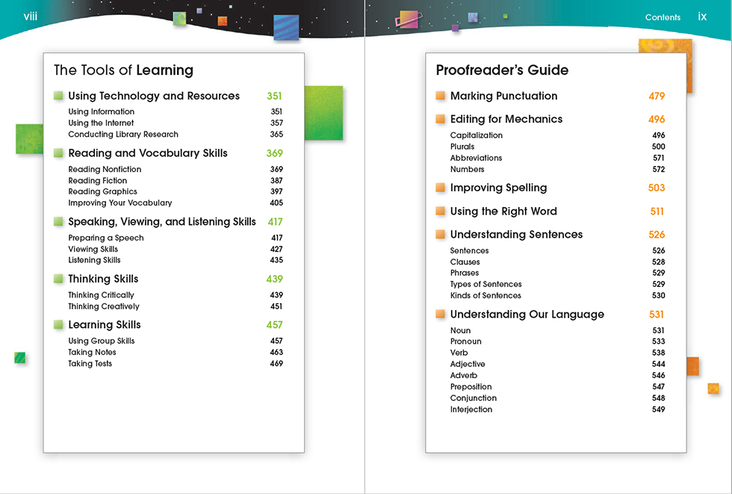Viewport: 732px width, 494px height.
Task: Go to the Preposition entry
Action: pyautogui.click(x=471, y=387)
